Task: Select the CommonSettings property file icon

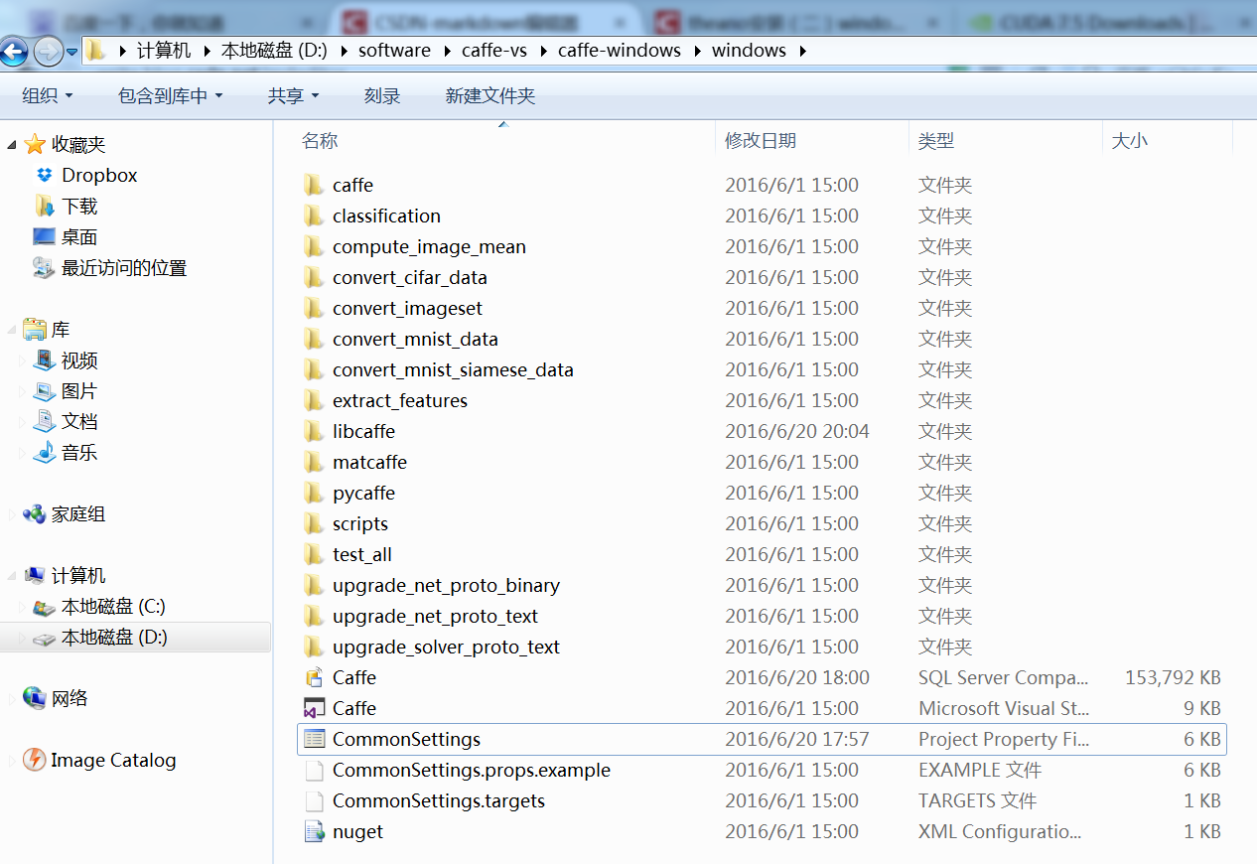Action: point(314,739)
